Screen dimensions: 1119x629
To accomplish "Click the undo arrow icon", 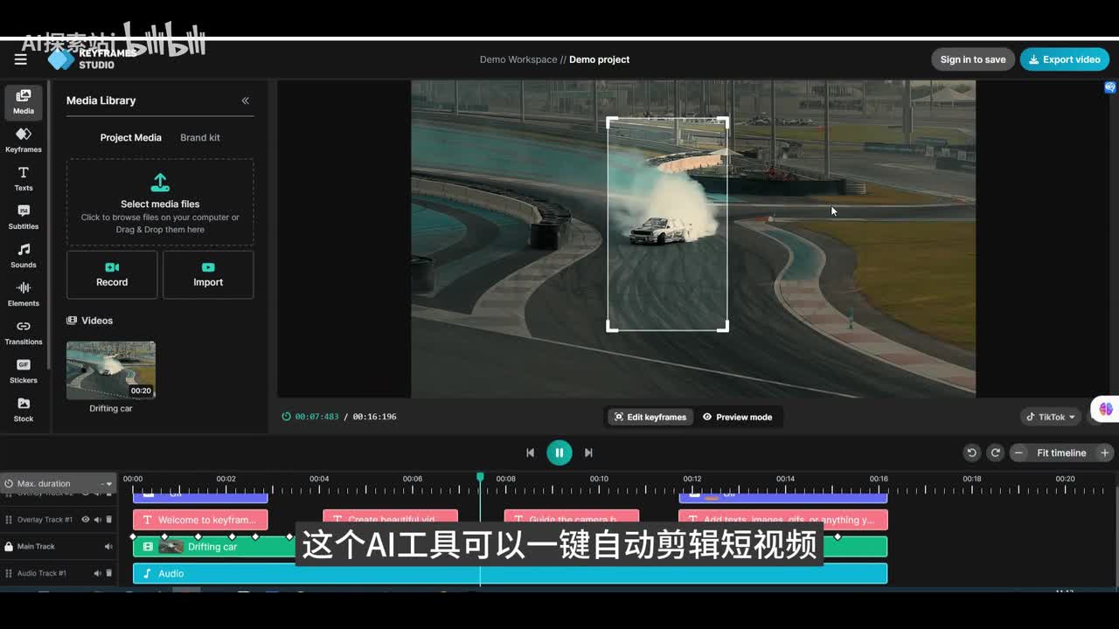I will pyautogui.click(x=971, y=453).
